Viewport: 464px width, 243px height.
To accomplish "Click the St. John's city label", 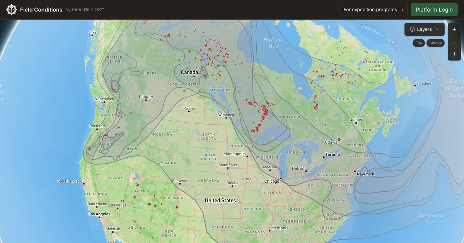I will (424, 83).
